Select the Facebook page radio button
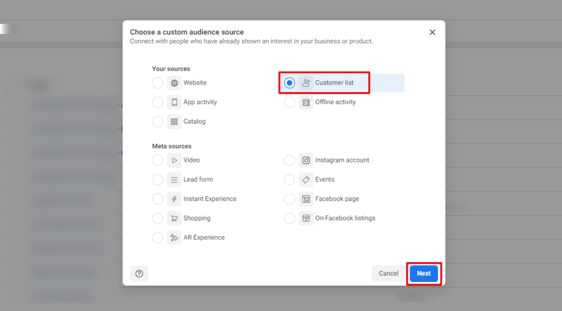The height and width of the screenshot is (311, 562). click(290, 199)
